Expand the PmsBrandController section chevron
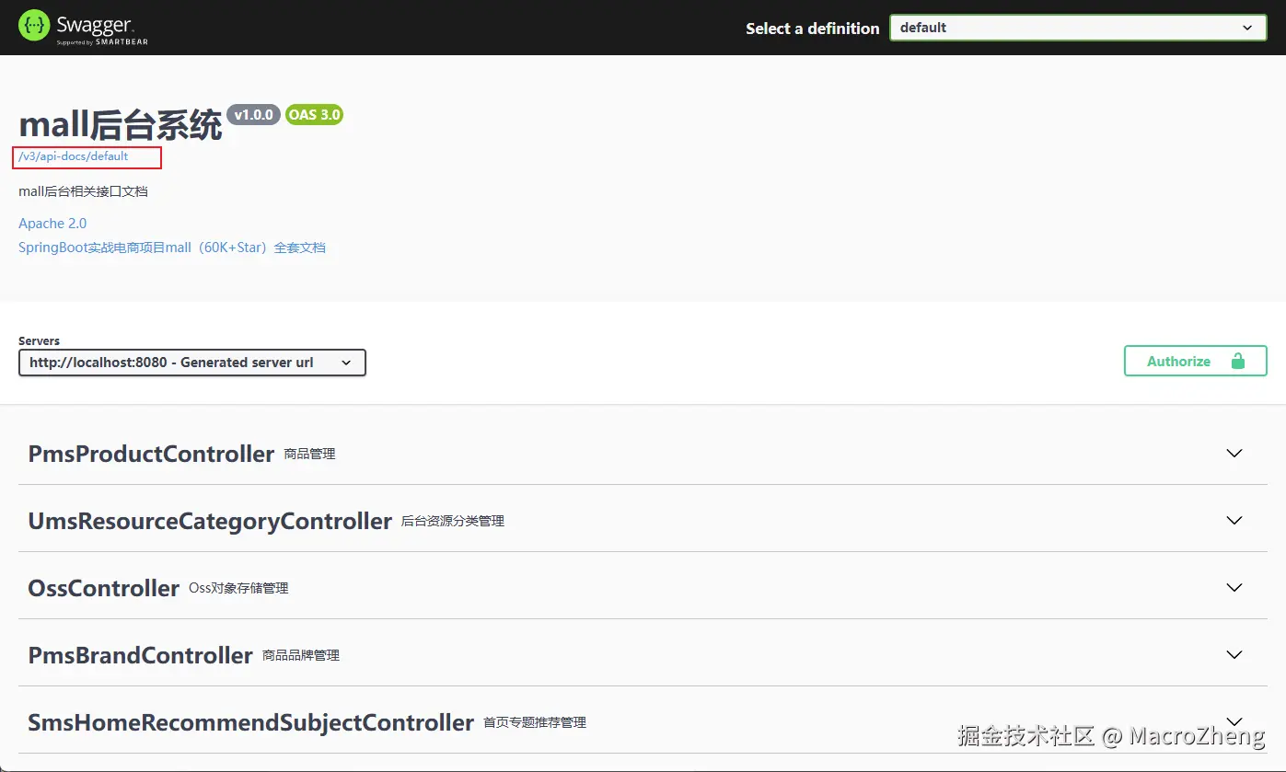The image size is (1286, 772). point(1234,654)
